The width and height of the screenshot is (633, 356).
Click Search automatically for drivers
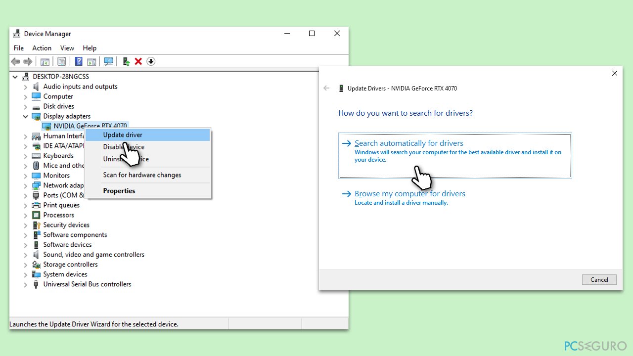(455, 155)
